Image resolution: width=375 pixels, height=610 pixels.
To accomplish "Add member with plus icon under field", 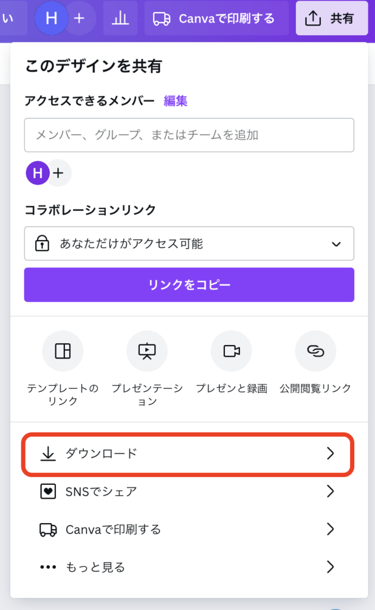I will tap(58, 173).
